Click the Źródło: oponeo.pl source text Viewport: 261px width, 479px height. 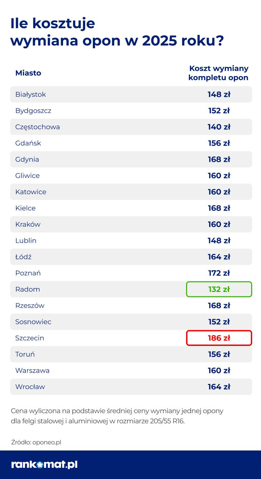36,442
